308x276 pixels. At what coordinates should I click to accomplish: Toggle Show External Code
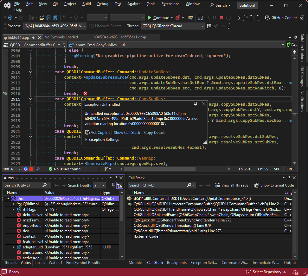(x=274, y=185)
